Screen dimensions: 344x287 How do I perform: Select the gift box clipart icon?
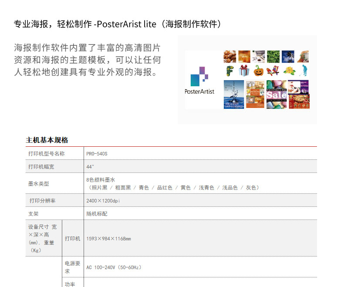coord(244,71)
